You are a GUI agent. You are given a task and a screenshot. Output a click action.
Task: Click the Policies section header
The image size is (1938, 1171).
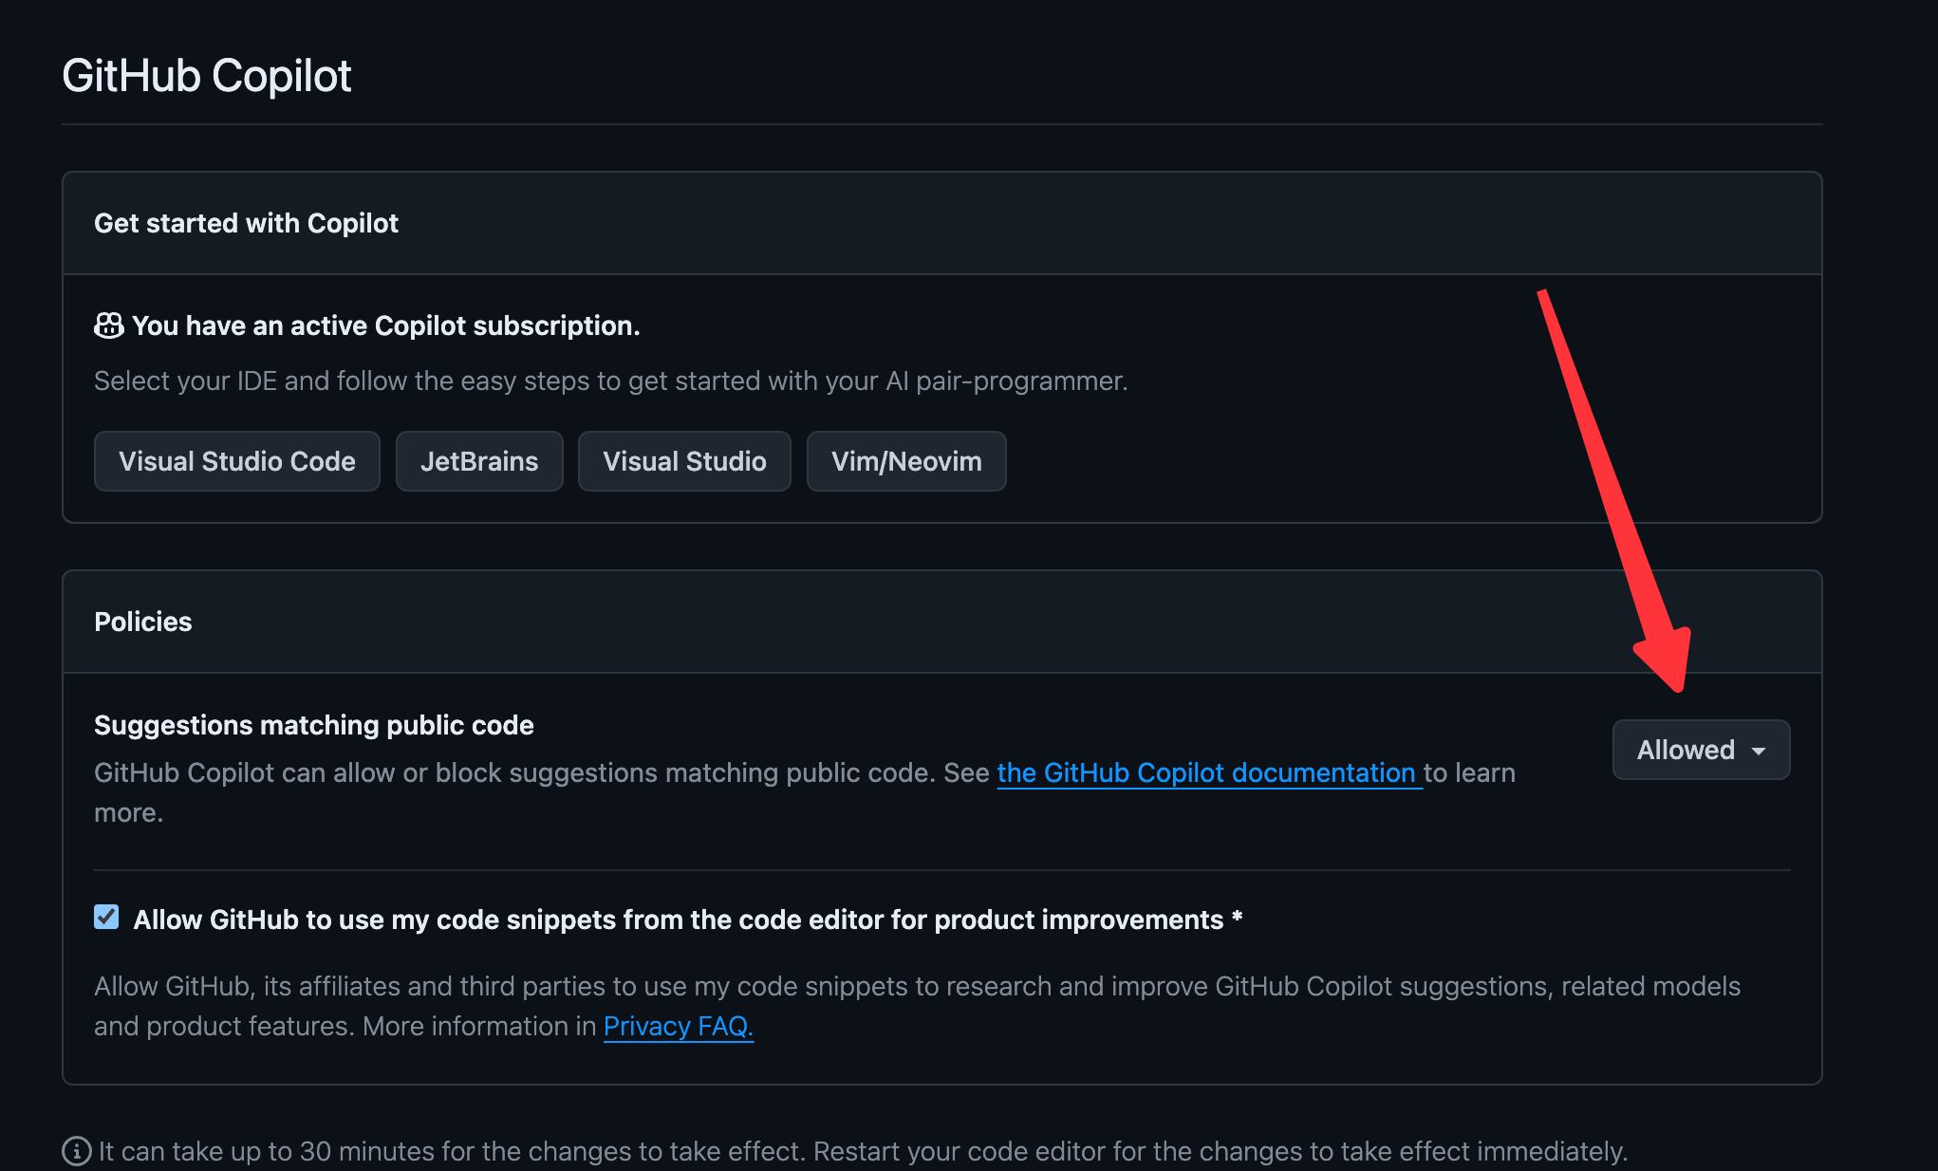[x=143, y=622]
